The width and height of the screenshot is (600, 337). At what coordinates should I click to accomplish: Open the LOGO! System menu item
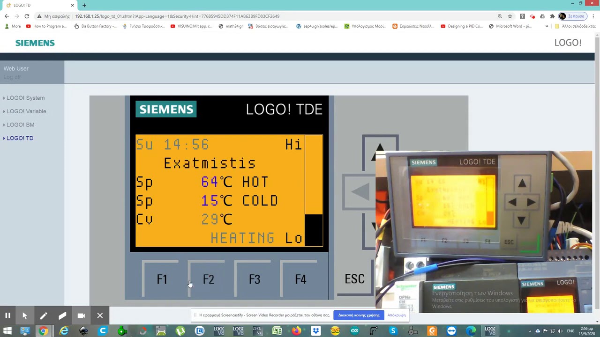click(x=25, y=98)
